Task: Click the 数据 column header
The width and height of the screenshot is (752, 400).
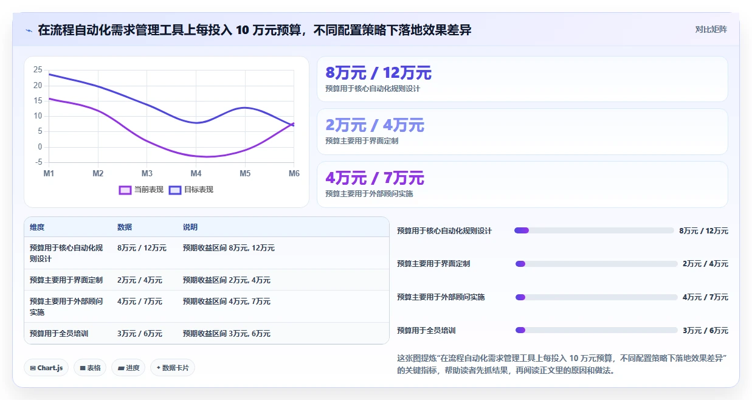Action: 125,227
